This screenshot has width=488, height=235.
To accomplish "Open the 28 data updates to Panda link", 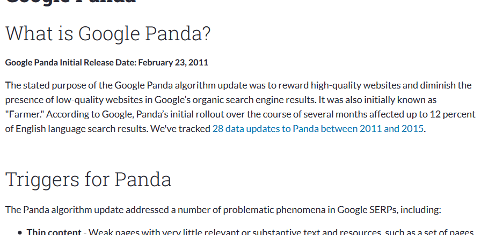I will coord(318,129).
